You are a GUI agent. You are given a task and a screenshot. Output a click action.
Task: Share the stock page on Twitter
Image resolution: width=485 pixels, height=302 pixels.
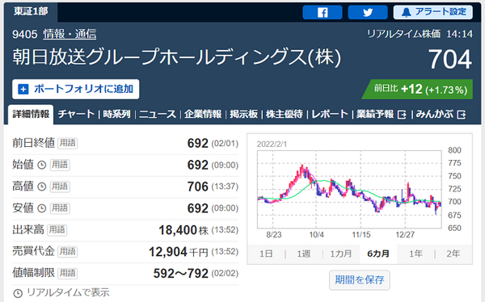click(x=368, y=12)
